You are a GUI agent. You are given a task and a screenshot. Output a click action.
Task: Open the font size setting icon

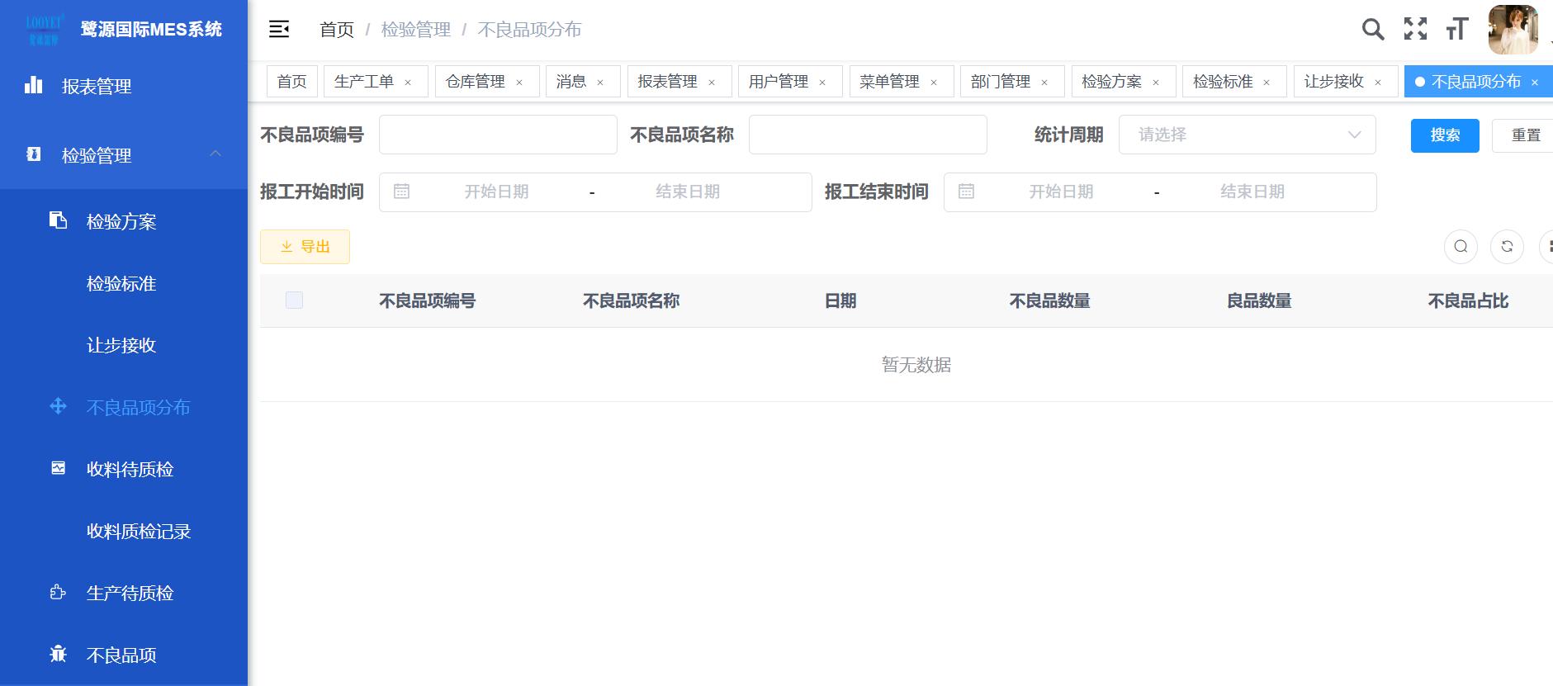pyautogui.click(x=1457, y=30)
